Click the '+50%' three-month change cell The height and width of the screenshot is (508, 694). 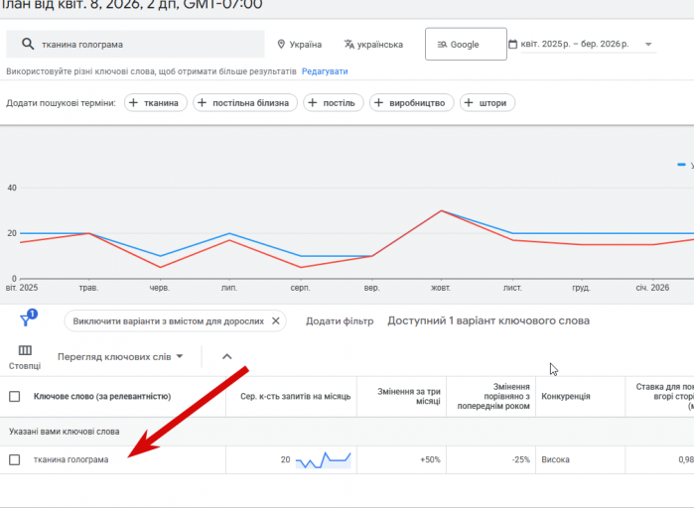(430, 459)
